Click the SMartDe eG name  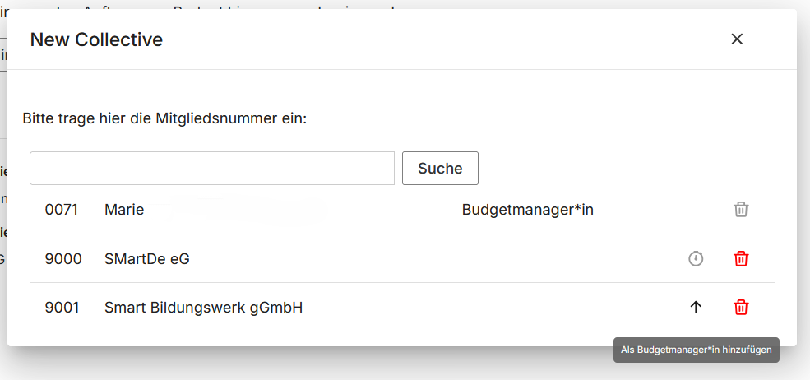pyautogui.click(x=146, y=258)
